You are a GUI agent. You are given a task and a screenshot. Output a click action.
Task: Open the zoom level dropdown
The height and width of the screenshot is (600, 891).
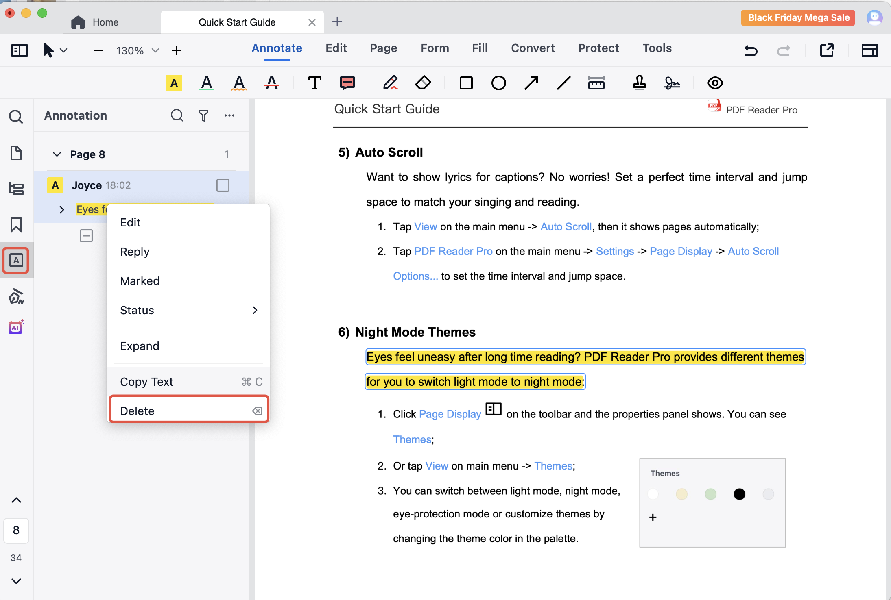point(155,50)
